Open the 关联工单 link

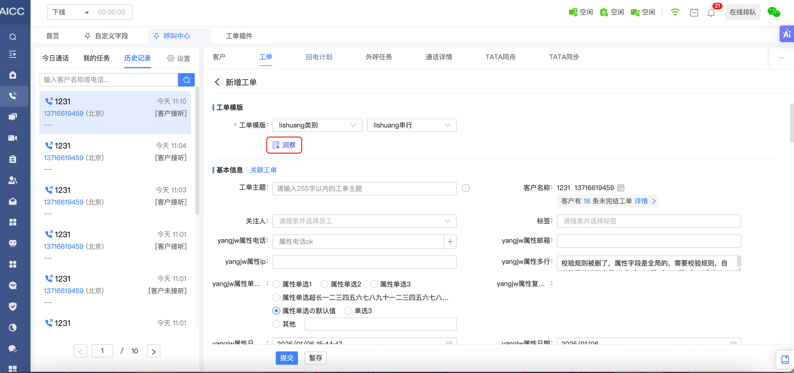[263, 170]
